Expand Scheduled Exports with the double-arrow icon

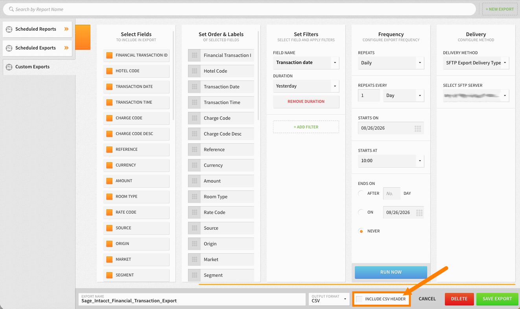tap(66, 48)
